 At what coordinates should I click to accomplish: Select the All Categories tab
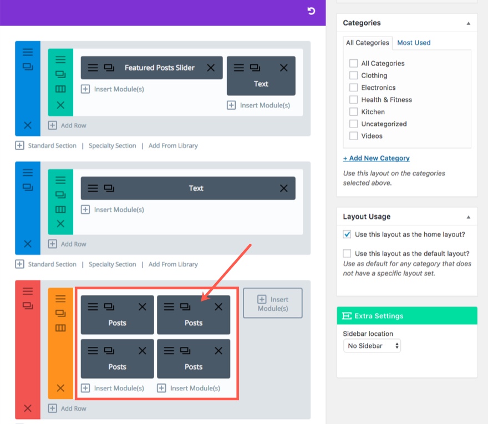coord(367,43)
